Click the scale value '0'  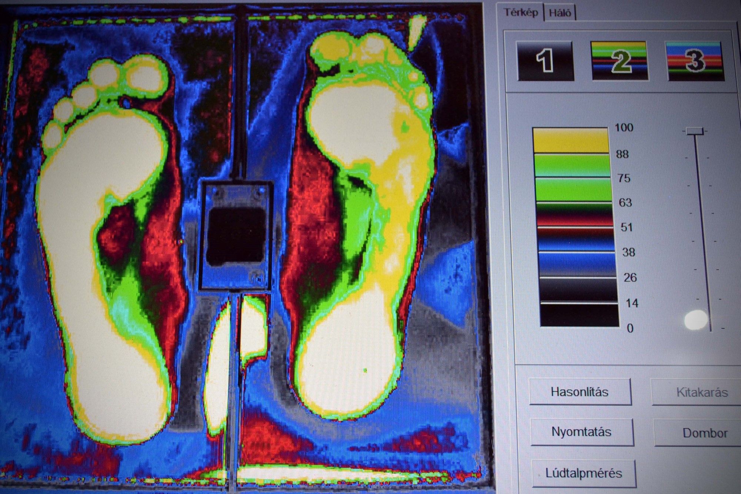pyautogui.click(x=630, y=328)
